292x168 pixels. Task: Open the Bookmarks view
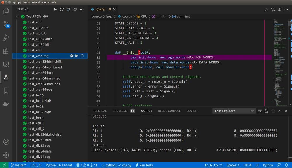click(x=6, y=91)
